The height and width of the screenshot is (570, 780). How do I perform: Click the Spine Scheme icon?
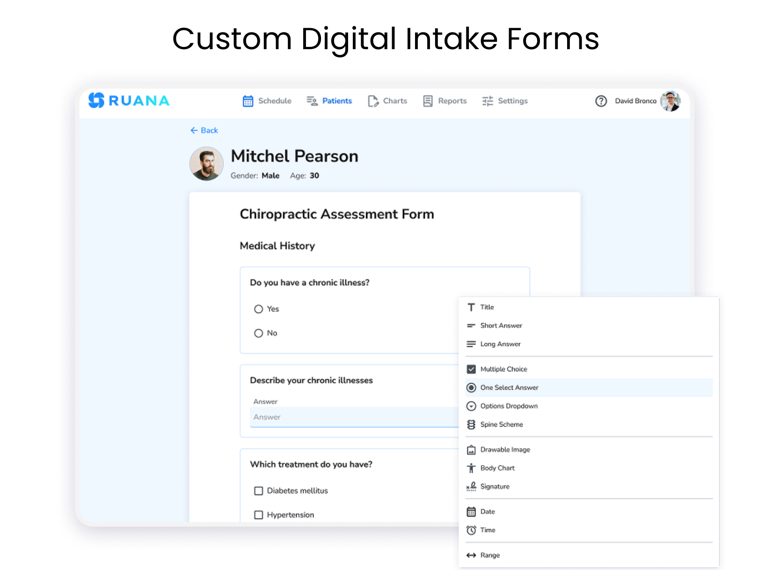click(x=471, y=424)
